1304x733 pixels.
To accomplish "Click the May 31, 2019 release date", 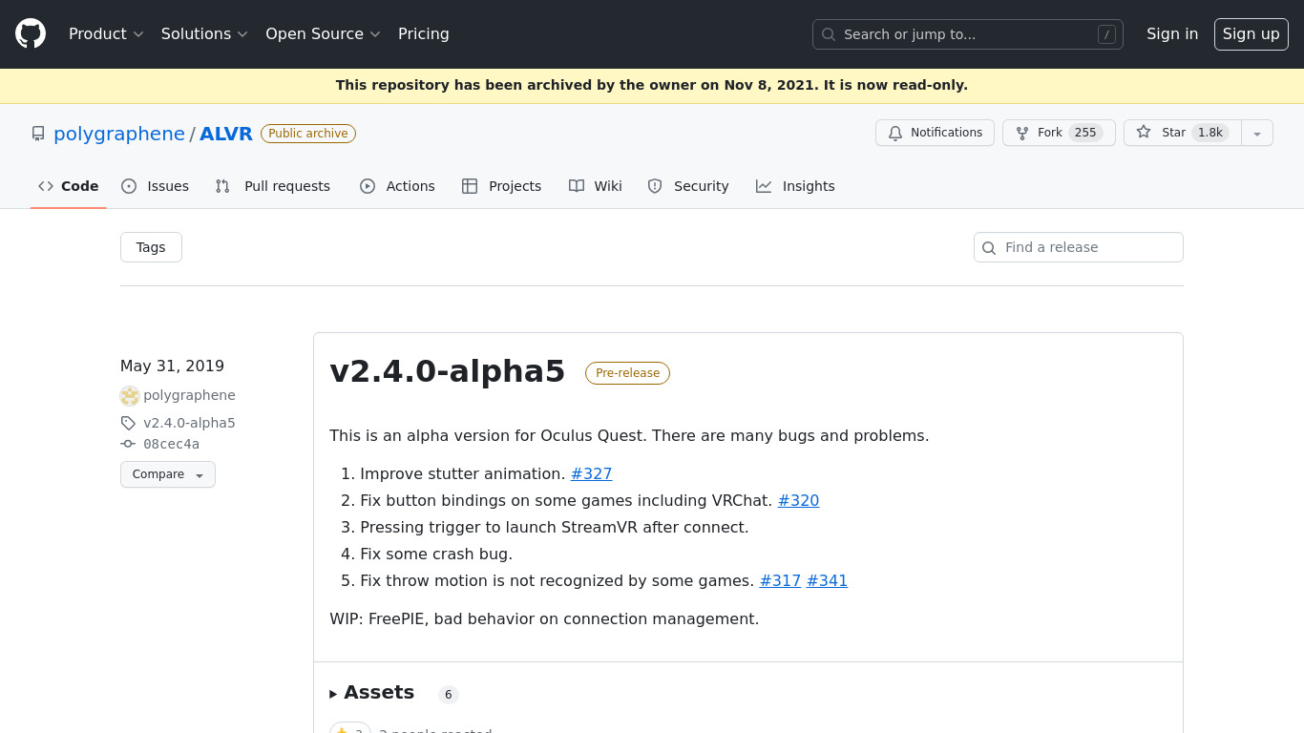I will click(172, 366).
